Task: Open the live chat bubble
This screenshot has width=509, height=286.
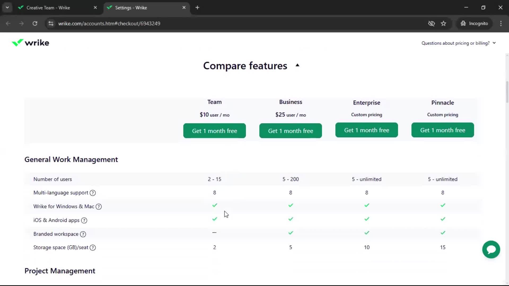Action: [x=491, y=249]
